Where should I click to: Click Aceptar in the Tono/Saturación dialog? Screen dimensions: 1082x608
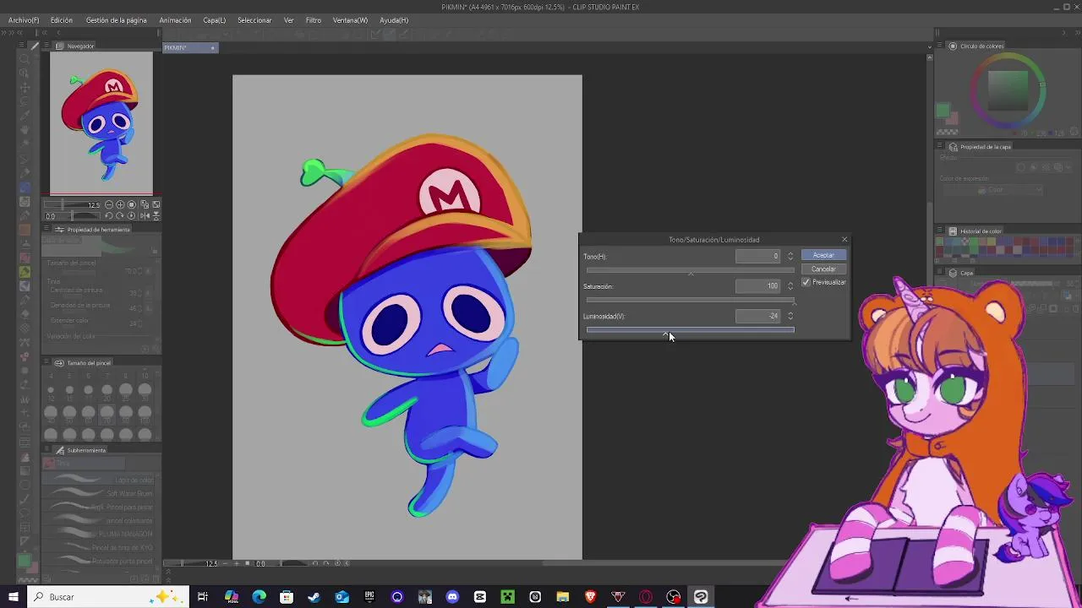[823, 255]
